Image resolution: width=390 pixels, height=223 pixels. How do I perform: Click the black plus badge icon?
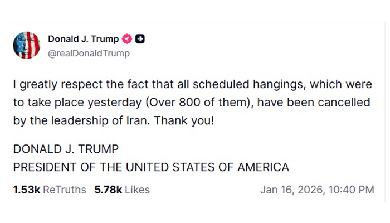(140, 39)
